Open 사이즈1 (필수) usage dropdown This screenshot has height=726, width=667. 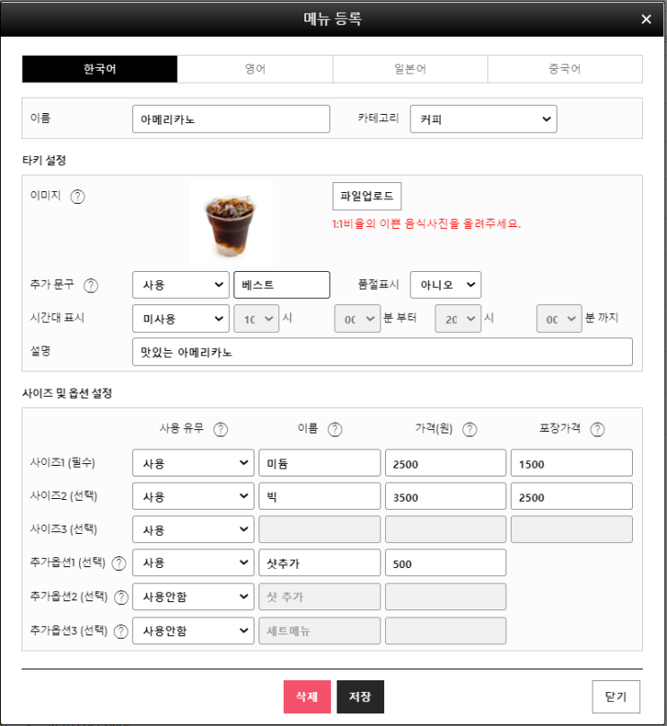click(193, 462)
